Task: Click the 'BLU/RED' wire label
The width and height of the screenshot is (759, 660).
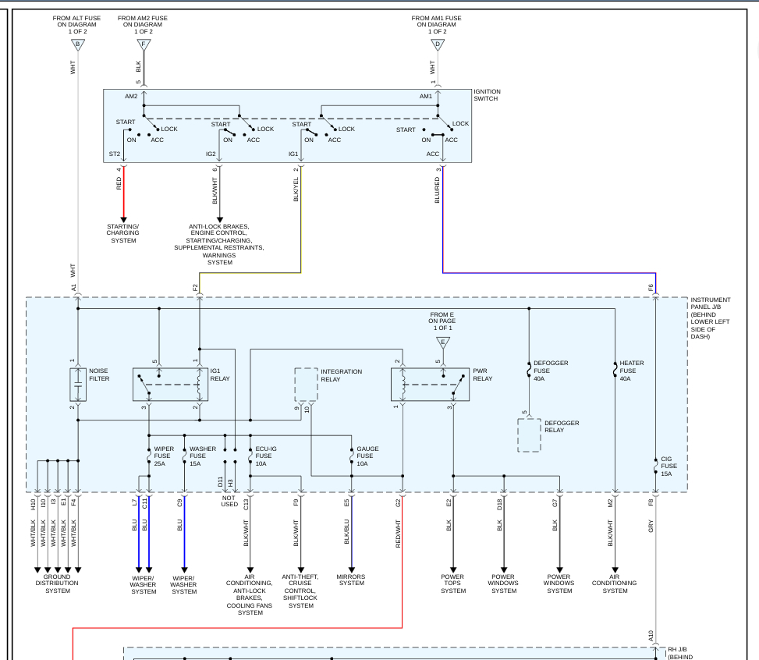Action: point(437,190)
